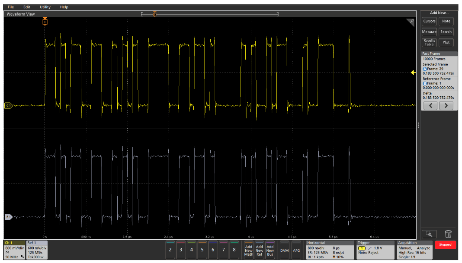Select the R1 reference waveform handle
This screenshot has width=462, height=263.
tap(8, 216)
